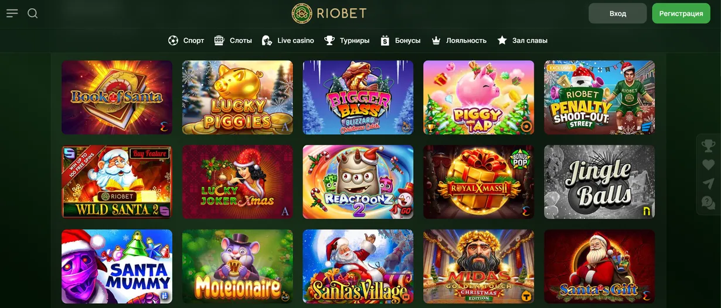This screenshot has width=721, height=308.
Task: Click the heart favorites icon in side panel
Action: (x=709, y=164)
